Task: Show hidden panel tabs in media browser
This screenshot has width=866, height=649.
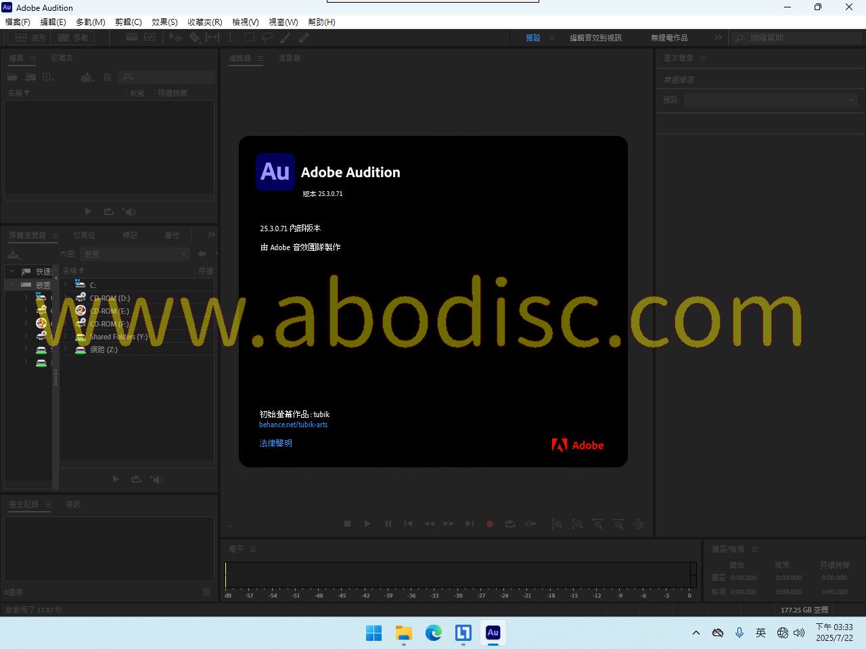Action: point(211,235)
